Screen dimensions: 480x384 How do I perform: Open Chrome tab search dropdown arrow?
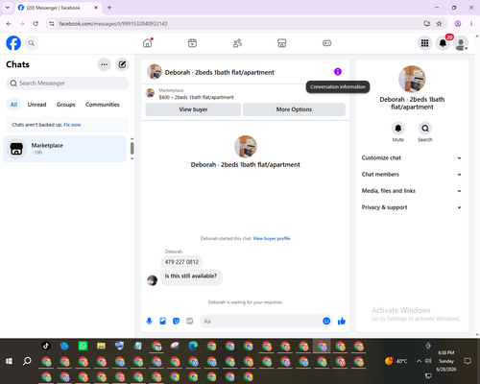(8, 8)
